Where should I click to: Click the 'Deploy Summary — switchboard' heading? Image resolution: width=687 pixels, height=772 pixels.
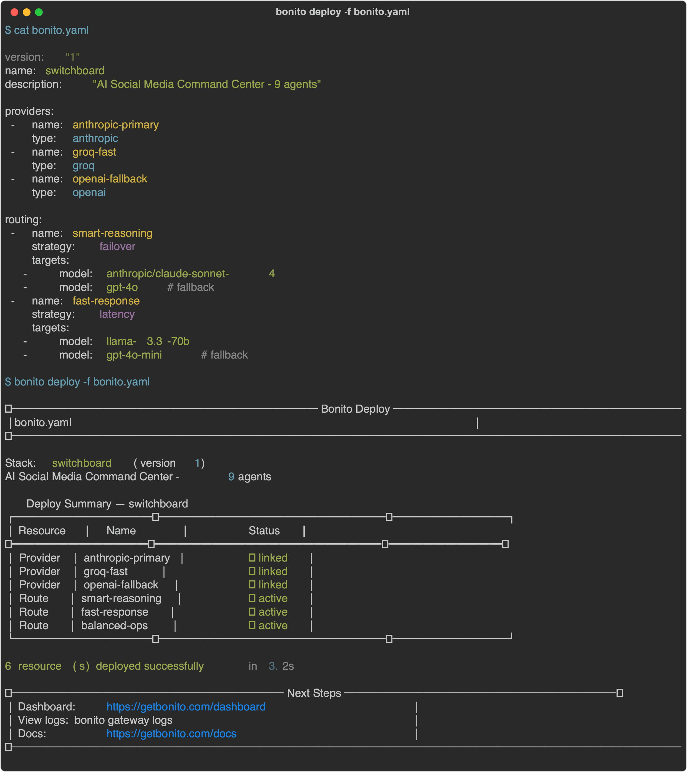coord(107,504)
